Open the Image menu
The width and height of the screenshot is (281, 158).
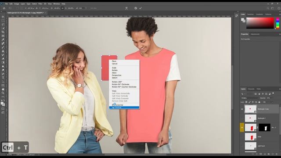click(17, 4)
